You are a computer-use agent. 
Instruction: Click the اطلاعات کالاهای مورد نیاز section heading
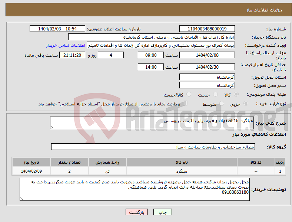[259, 134]
